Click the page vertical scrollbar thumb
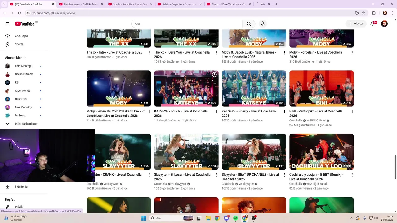397x223 pixels. (395, 167)
